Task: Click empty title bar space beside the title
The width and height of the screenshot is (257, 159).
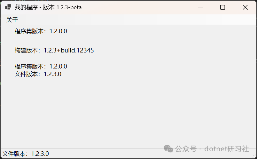Action: (x=137, y=7)
